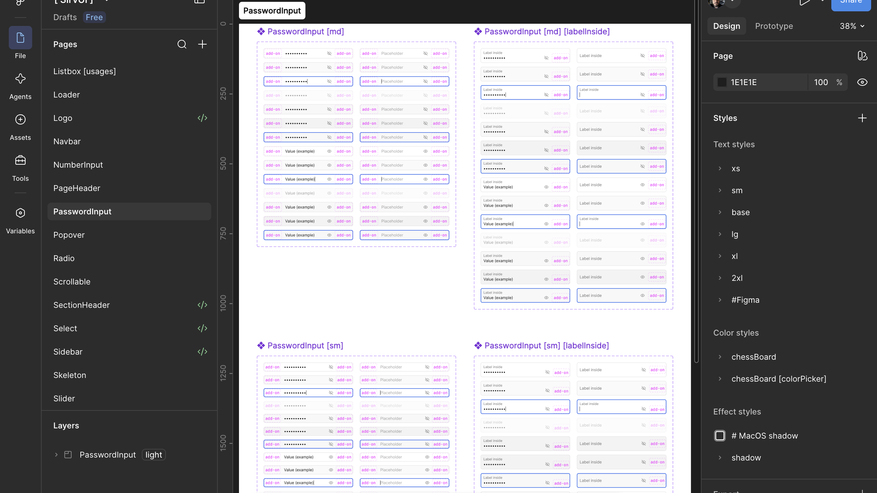The height and width of the screenshot is (493, 877).
Task: Toggle page background visibility eye icon
Action: coord(862,82)
